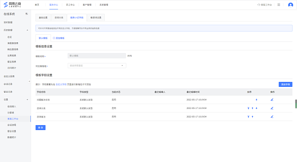Screen dimensions: 297x162
Task: Click the NetEase logo in header
Action: coord(12,4)
